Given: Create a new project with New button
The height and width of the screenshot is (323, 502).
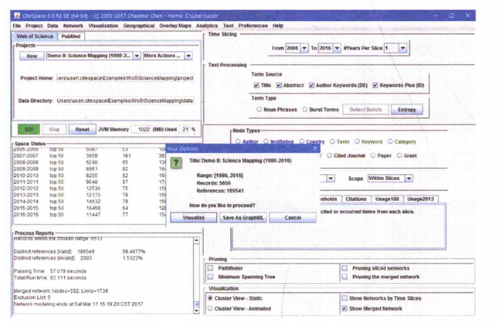Looking at the screenshot, I should [x=31, y=56].
